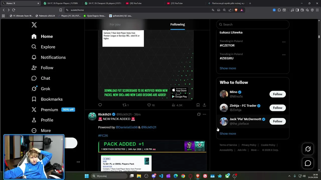Open Grok icon on Rickth21 post

coord(199,114)
